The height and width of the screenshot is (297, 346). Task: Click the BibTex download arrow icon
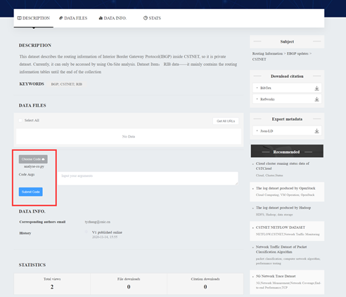316,88
